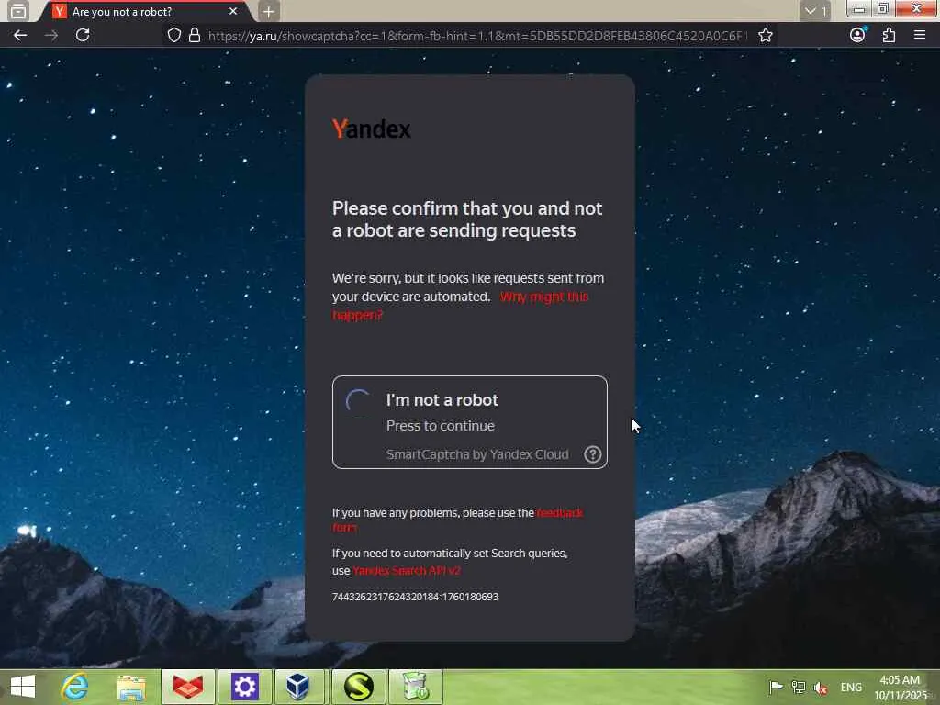Open the clock showing 4:05 AM

tap(900, 688)
